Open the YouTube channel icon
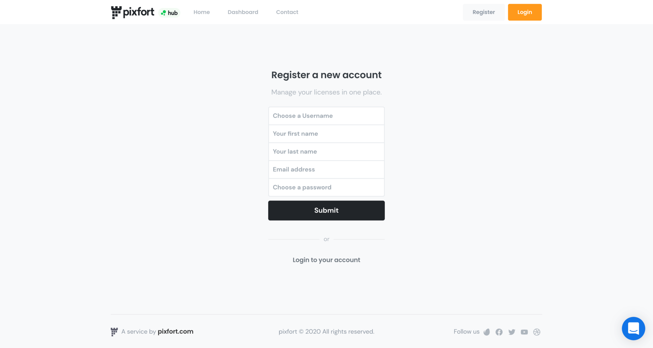 tap(524, 332)
